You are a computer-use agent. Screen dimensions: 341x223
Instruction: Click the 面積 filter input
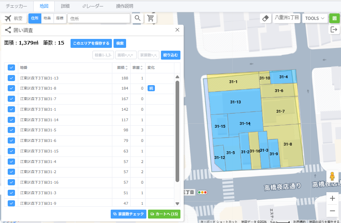(126, 55)
